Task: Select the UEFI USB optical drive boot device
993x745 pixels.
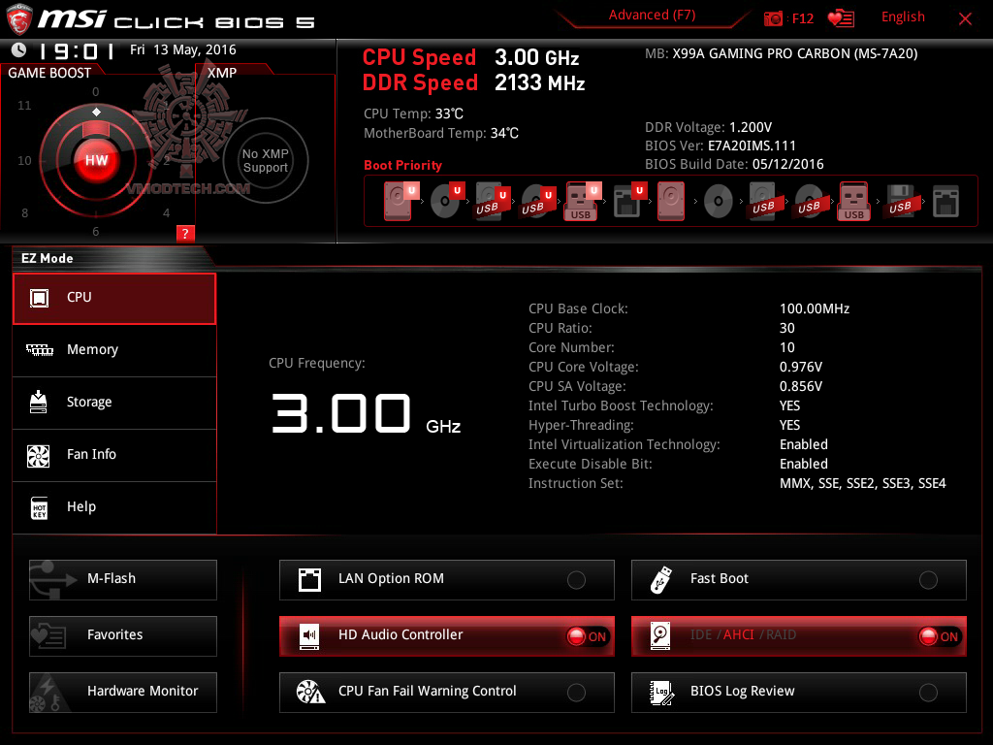Action: [537, 202]
